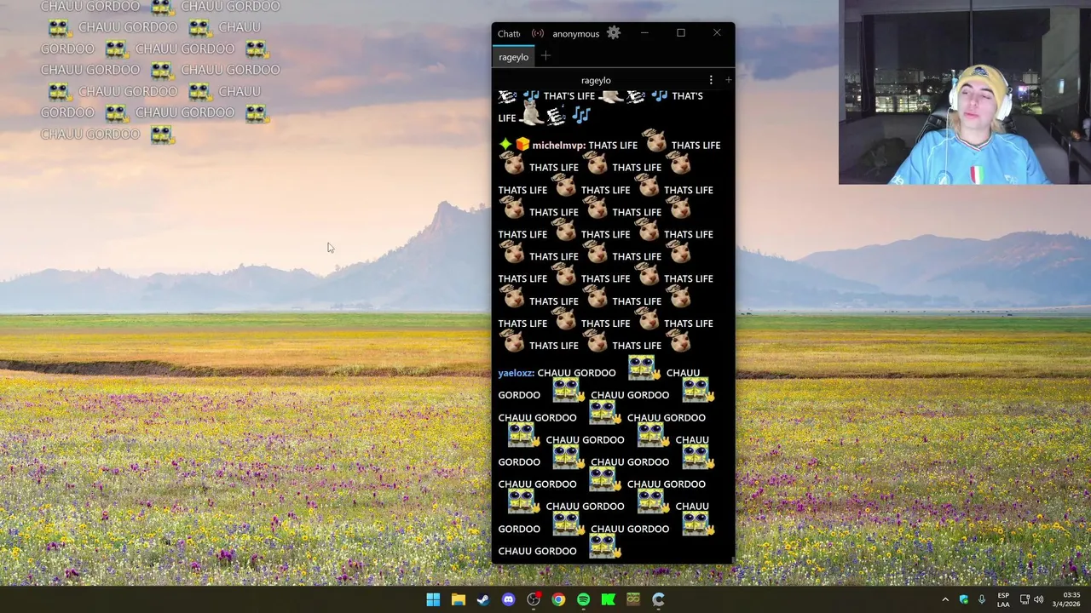Click the green star badge before michelmvp
The height and width of the screenshot is (613, 1091).
pos(505,145)
